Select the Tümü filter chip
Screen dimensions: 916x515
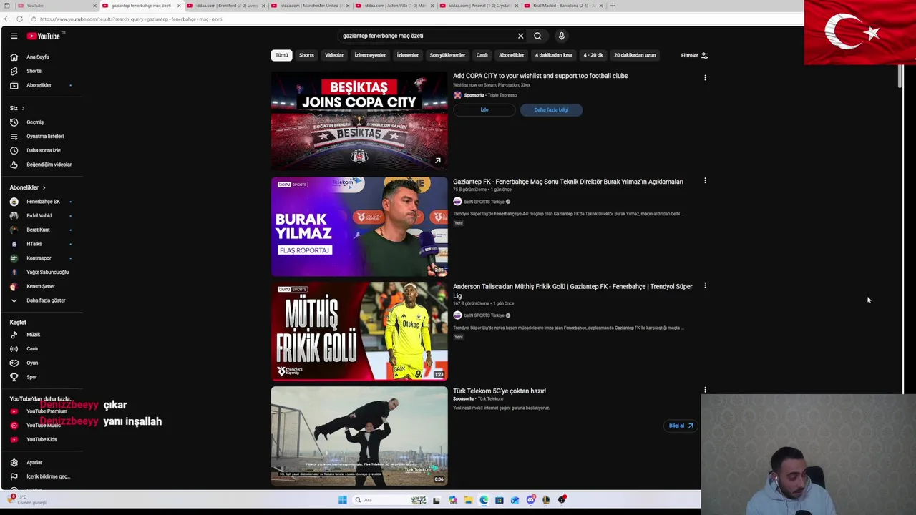(x=282, y=55)
